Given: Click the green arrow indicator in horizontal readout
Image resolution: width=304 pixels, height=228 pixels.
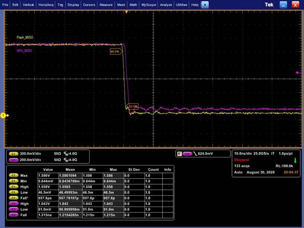Looking at the screenshot, I should [295, 160].
